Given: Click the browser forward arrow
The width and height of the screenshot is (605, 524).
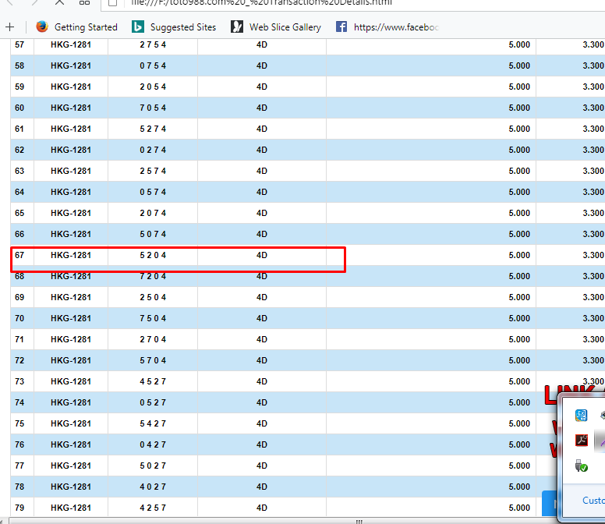Looking at the screenshot, I should point(33,2).
